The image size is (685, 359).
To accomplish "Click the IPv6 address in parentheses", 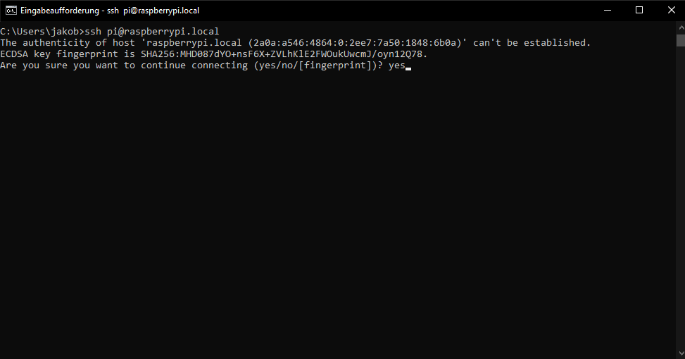I will (357, 43).
